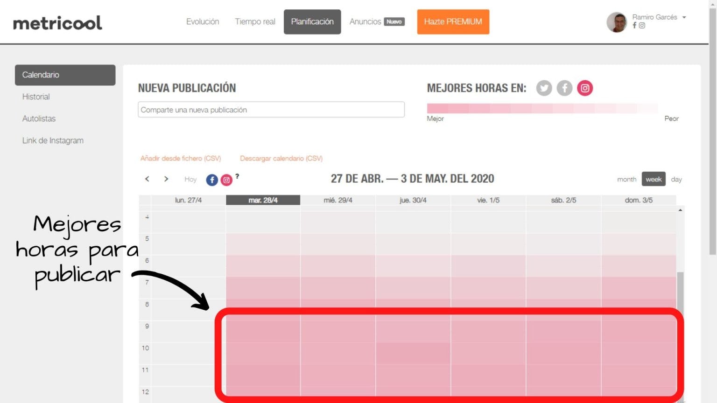The height and width of the screenshot is (403, 717).
Task: Click the Mejor–Peor gradient legend bar
Action: tap(542, 108)
